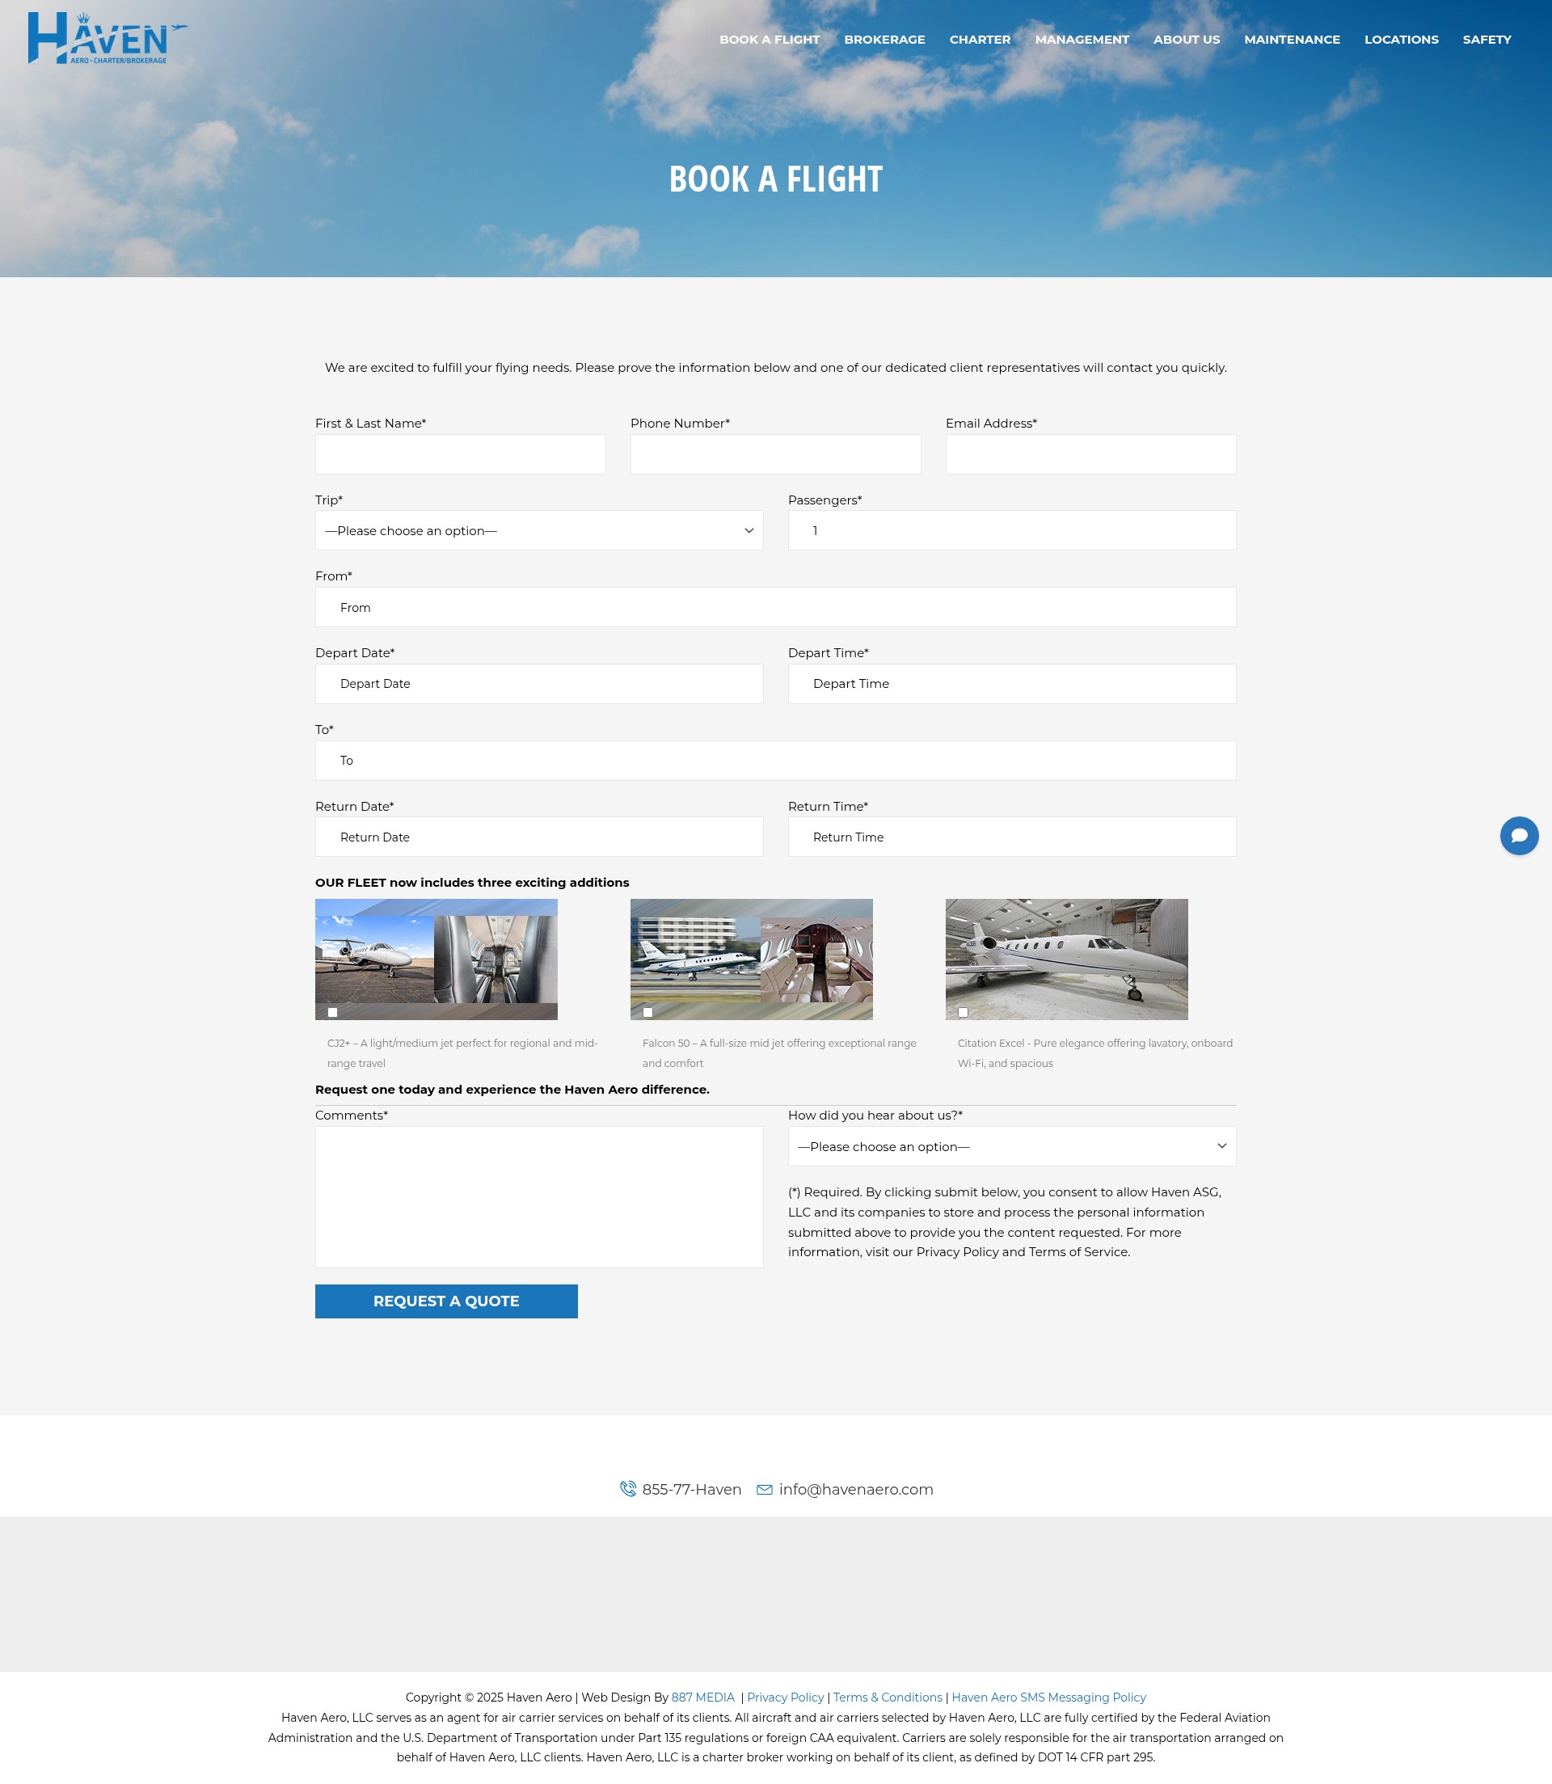Click the Request a Quote button
1552x1784 pixels.
pyautogui.click(x=446, y=1301)
